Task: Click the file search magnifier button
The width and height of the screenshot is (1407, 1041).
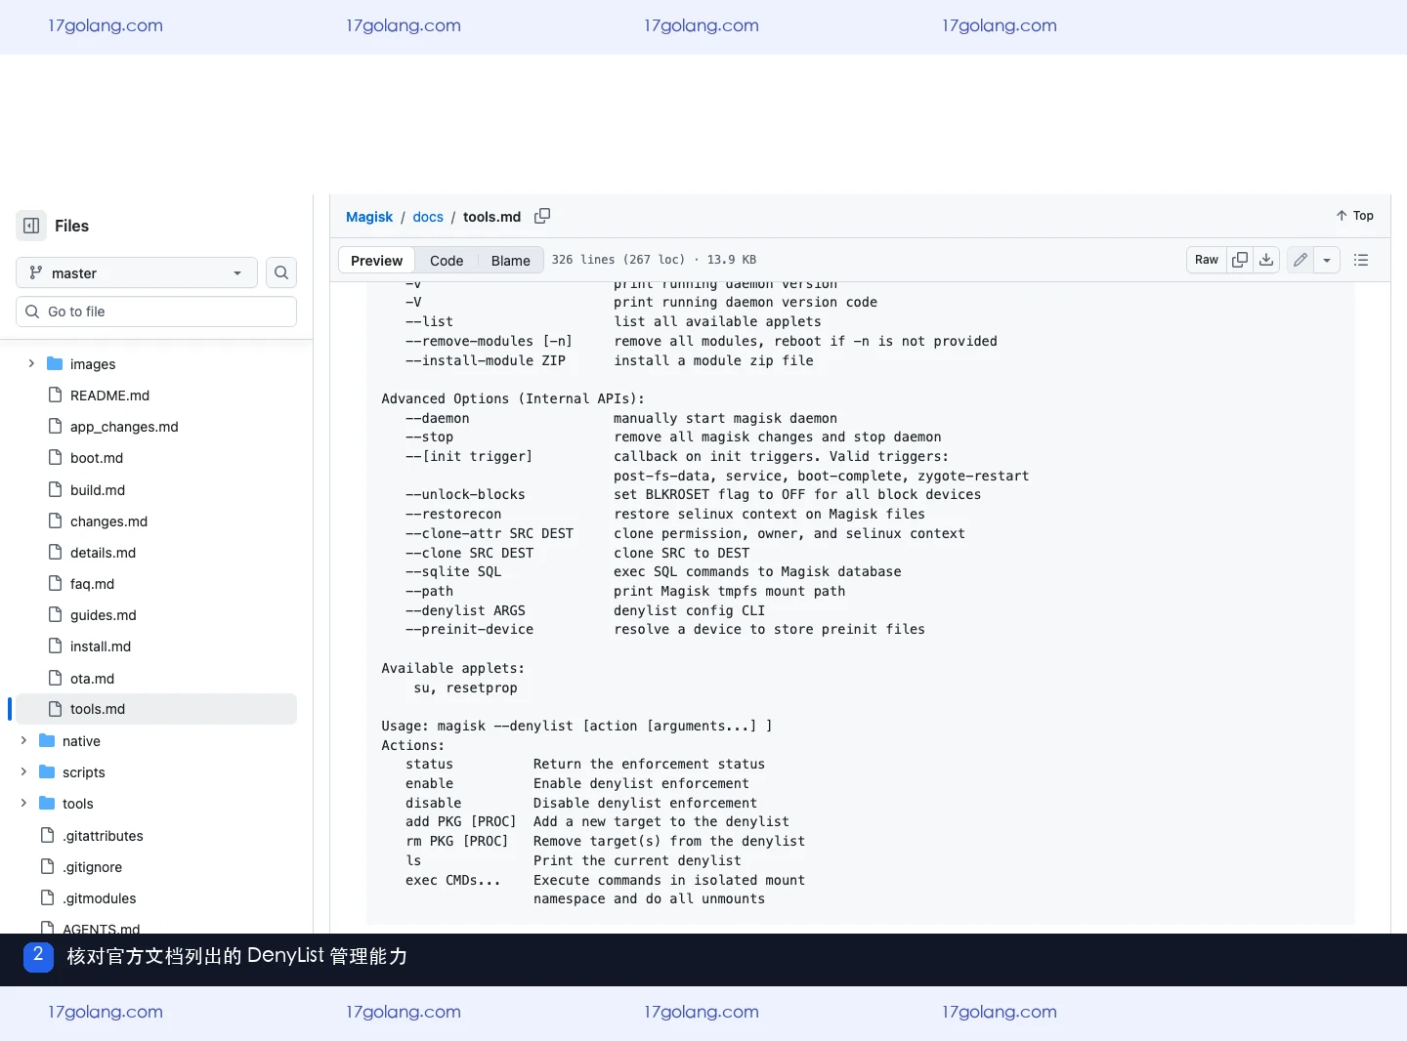Action: (x=281, y=272)
